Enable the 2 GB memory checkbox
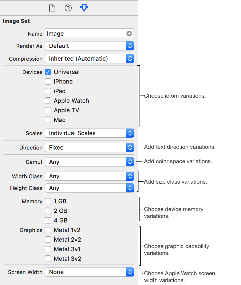The width and height of the screenshot is (241, 285). pos(48,211)
